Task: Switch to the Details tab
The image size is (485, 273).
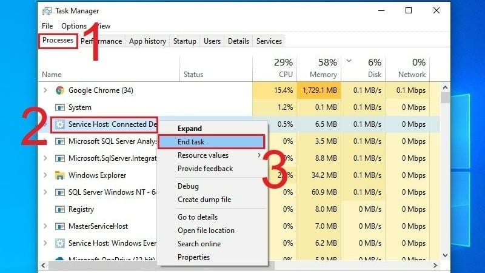Action: point(238,41)
